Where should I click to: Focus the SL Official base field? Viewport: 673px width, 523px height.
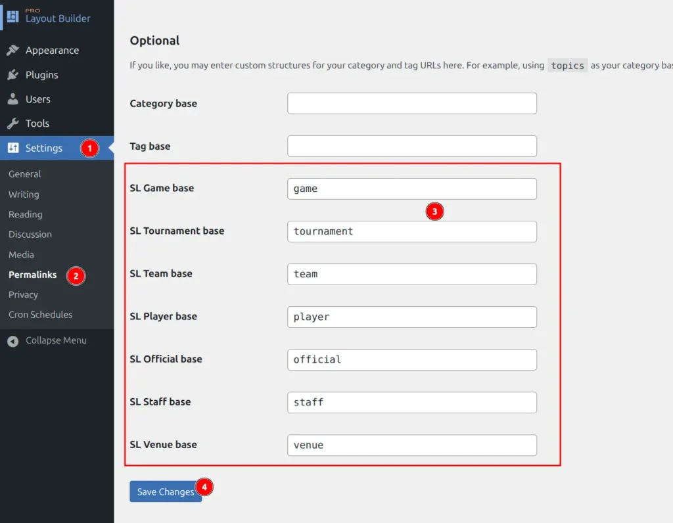pos(412,359)
